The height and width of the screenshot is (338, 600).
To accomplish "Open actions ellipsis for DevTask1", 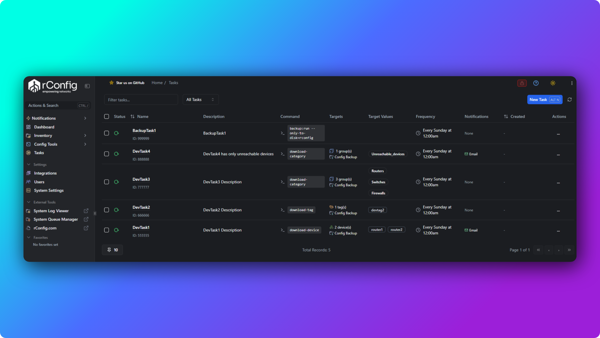I will [x=558, y=231].
